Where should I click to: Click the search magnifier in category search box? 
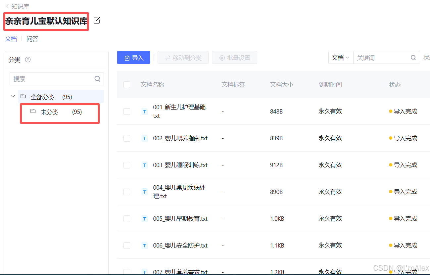[x=97, y=79]
